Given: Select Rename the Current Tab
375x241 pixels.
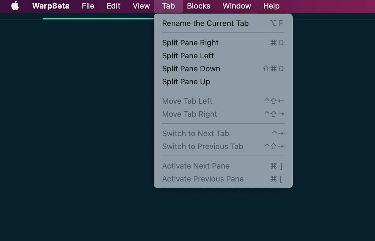Looking at the screenshot, I should point(205,23).
